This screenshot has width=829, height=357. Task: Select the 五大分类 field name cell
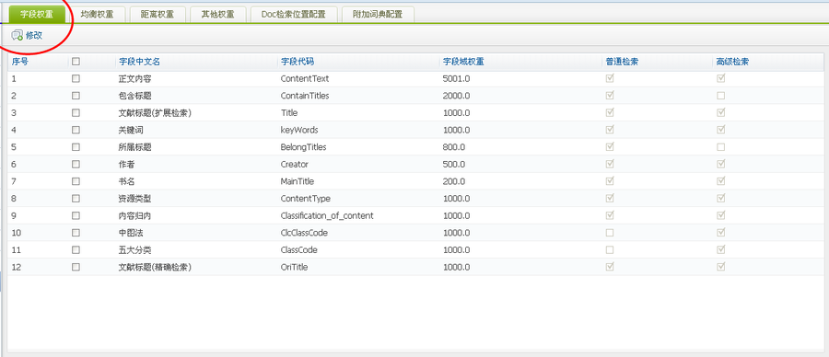pyautogui.click(x=135, y=250)
